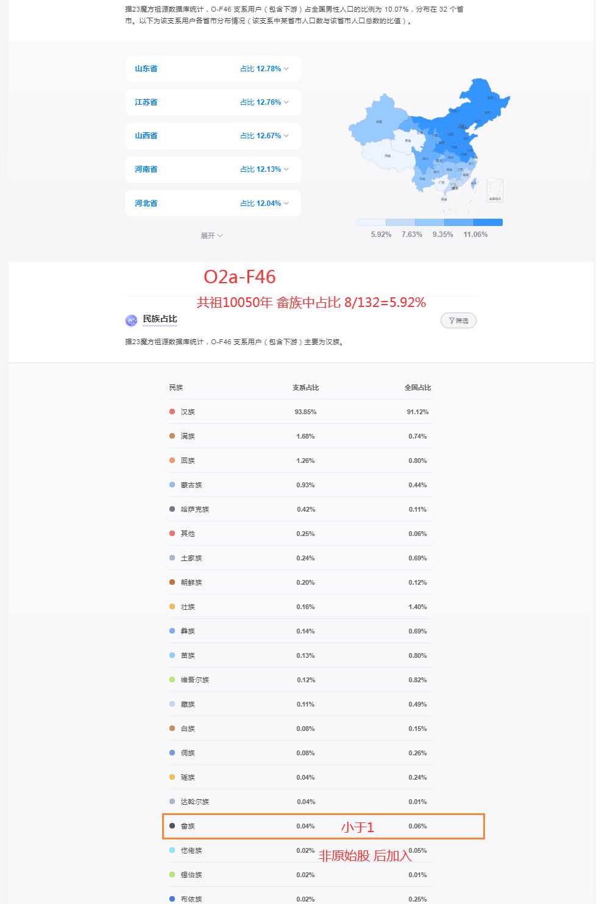
Task: Click the lightest legend color segment
Action: [x=371, y=222]
